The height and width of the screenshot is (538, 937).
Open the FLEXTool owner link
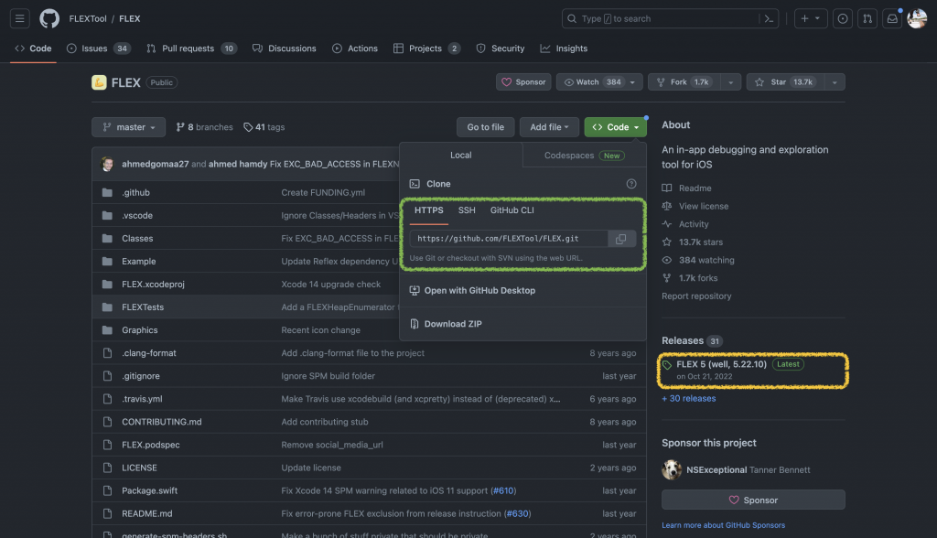point(88,18)
